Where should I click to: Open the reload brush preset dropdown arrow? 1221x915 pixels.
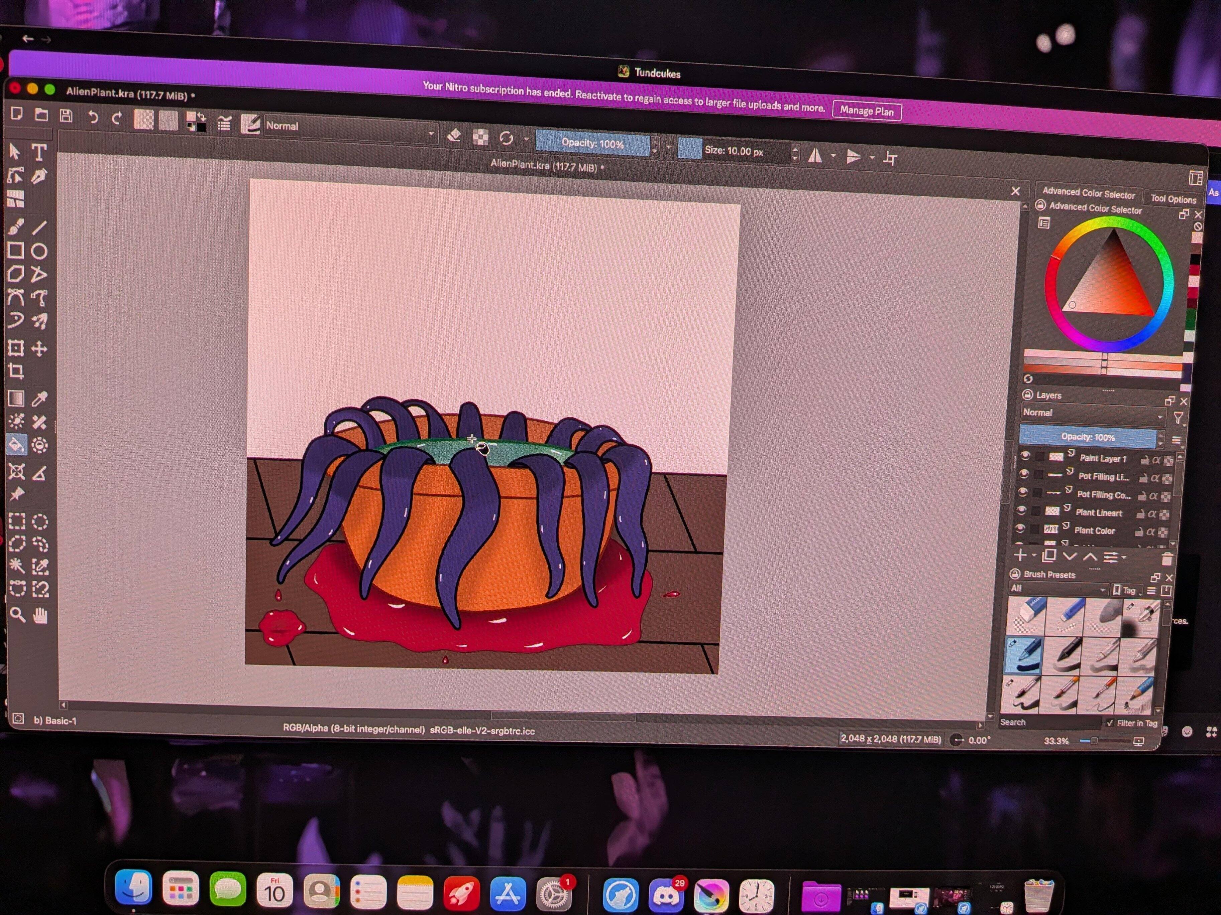[x=526, y=138]
